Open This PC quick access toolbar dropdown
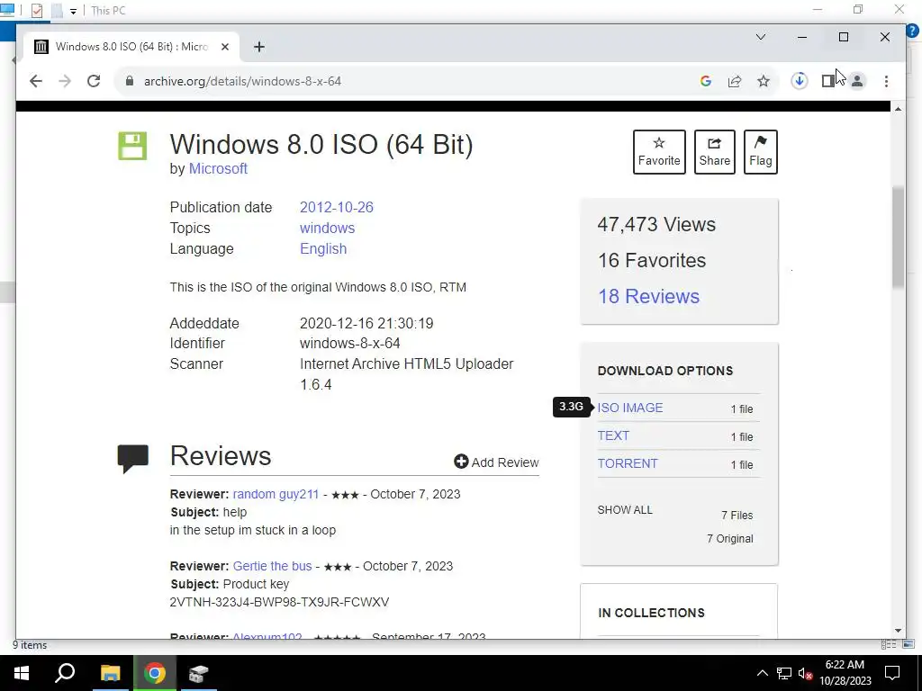This screenshot has width=922, height=691. pyautogui.click(x=73, y=11)
